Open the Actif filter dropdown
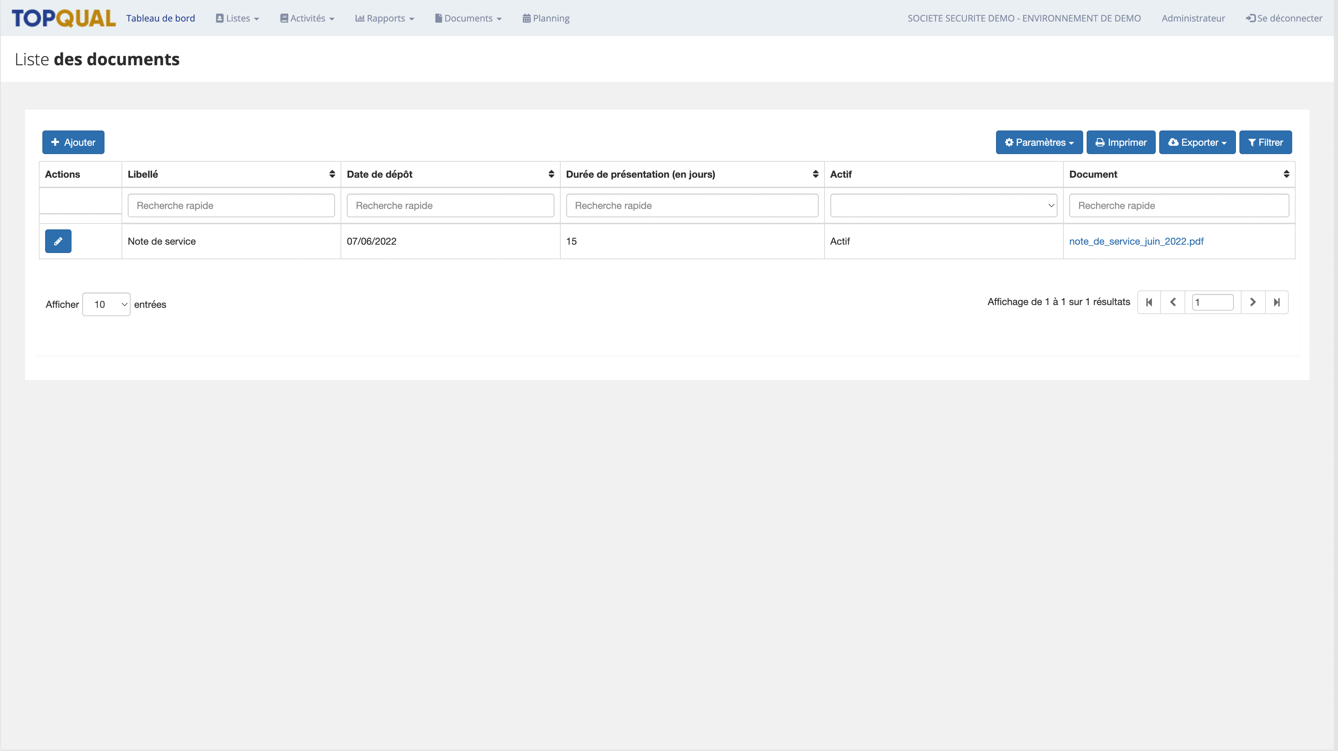 click(x=943, y=206)
